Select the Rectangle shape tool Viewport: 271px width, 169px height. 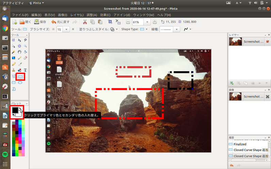(x=20, y=76)
